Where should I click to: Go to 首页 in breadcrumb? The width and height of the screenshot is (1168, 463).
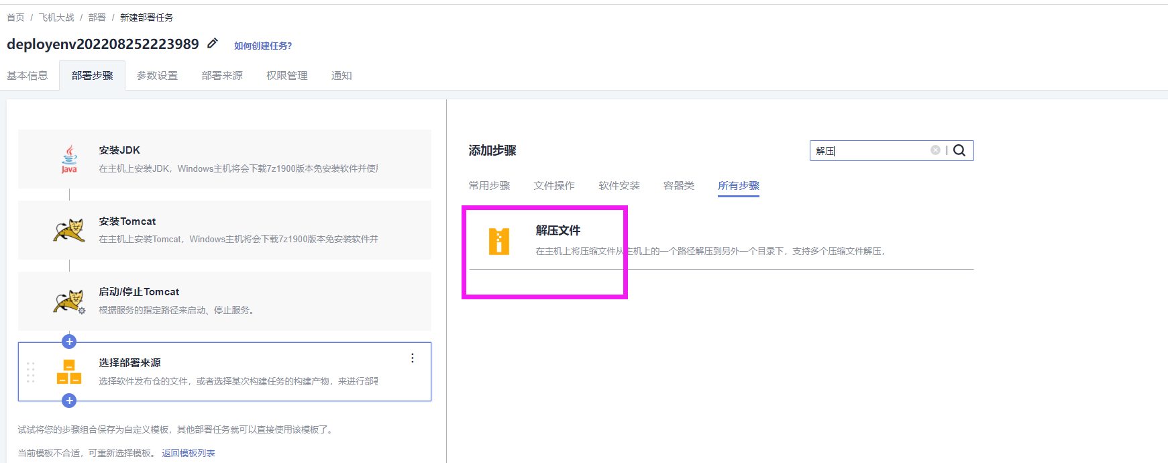pyautogui.click(x=15, y=17)
